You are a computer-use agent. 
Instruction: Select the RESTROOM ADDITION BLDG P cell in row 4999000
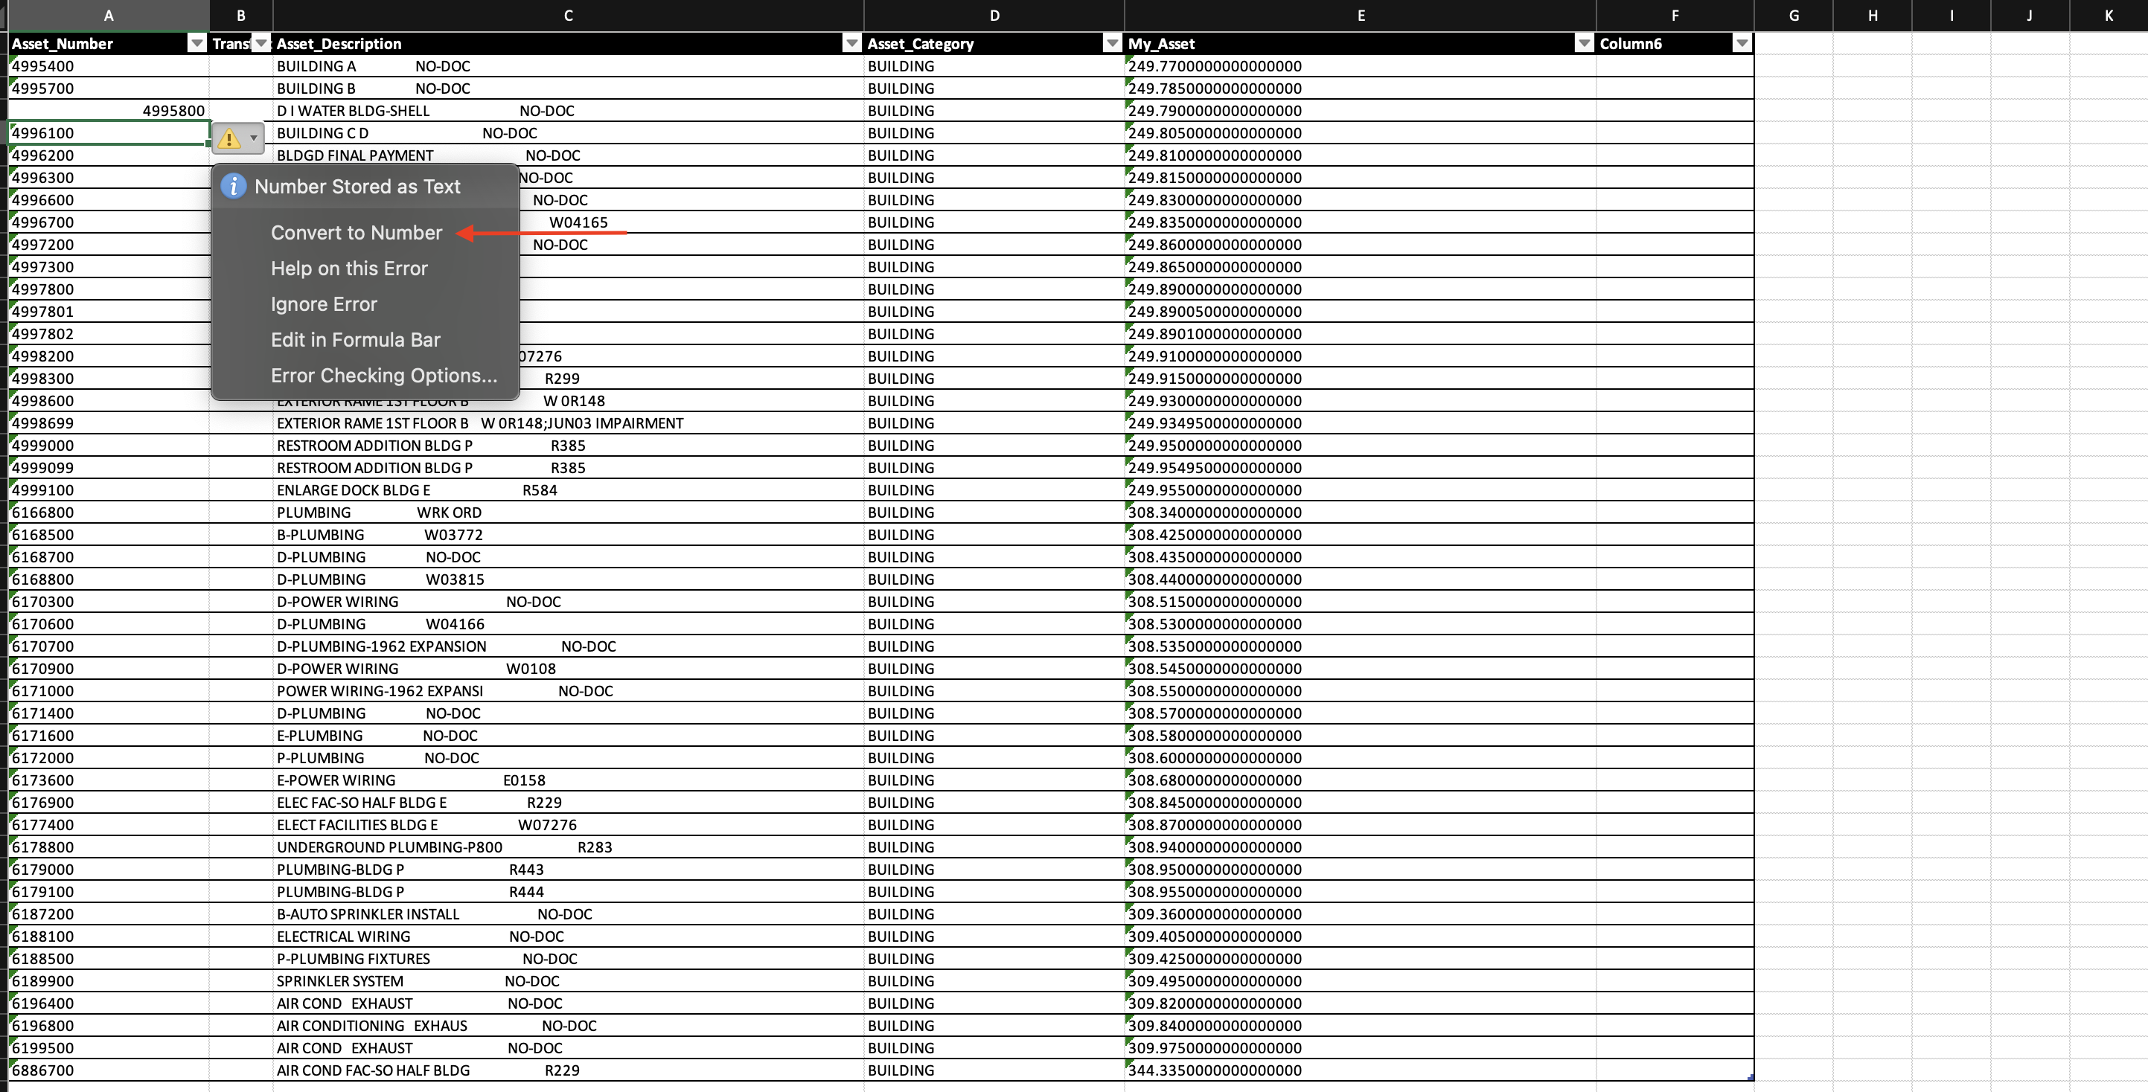pos(568,445)
